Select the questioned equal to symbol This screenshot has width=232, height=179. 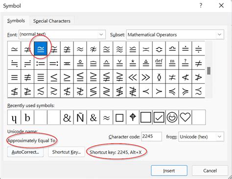point(185,63)
